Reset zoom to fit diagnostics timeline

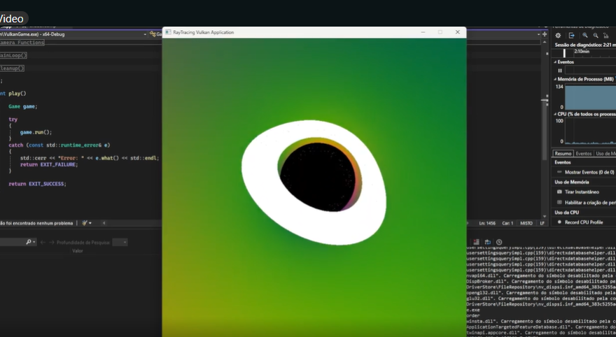click(x=605, y=36)
